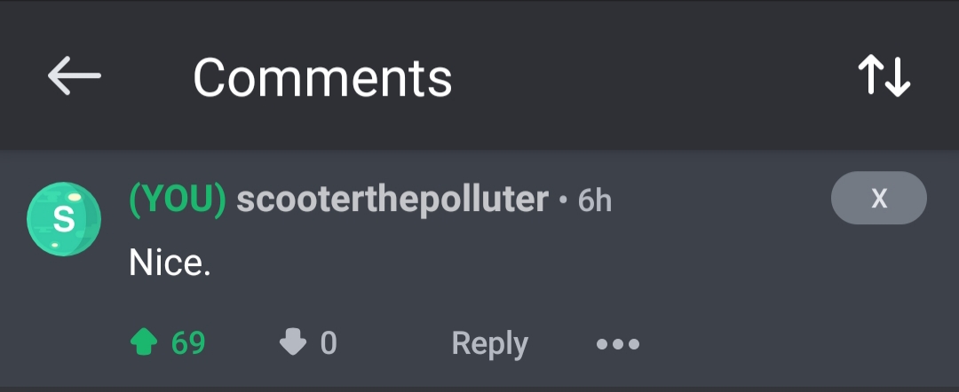Viewport: 959px width, 392px height.
Task: Toggle the downvote arrow on the comment
Action: pos(293,342)
